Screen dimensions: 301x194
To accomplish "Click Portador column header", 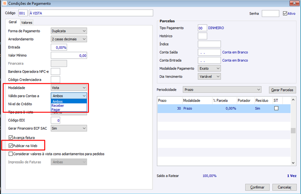I will point(246,100).
